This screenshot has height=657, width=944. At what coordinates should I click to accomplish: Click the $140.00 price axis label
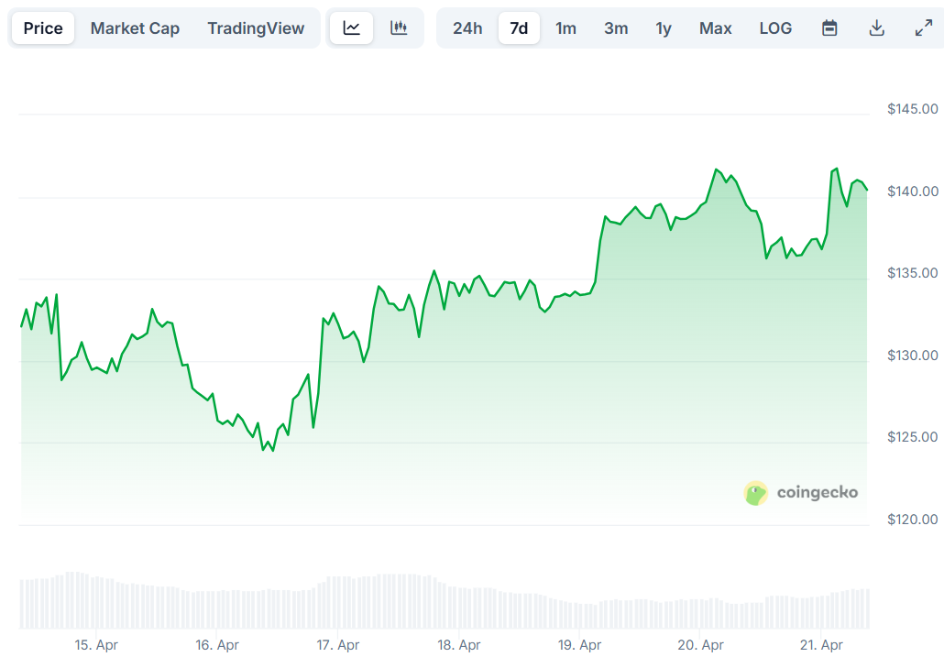pyautogui.click(x=912, y=192)
